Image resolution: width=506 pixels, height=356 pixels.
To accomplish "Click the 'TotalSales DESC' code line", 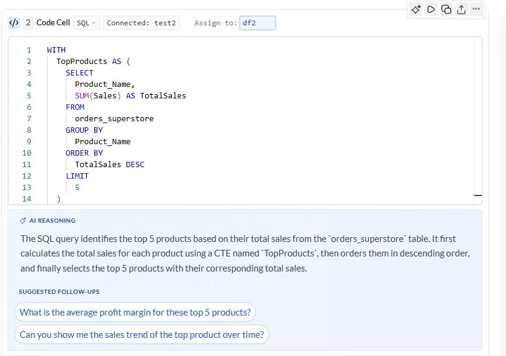I will point(109,165).
